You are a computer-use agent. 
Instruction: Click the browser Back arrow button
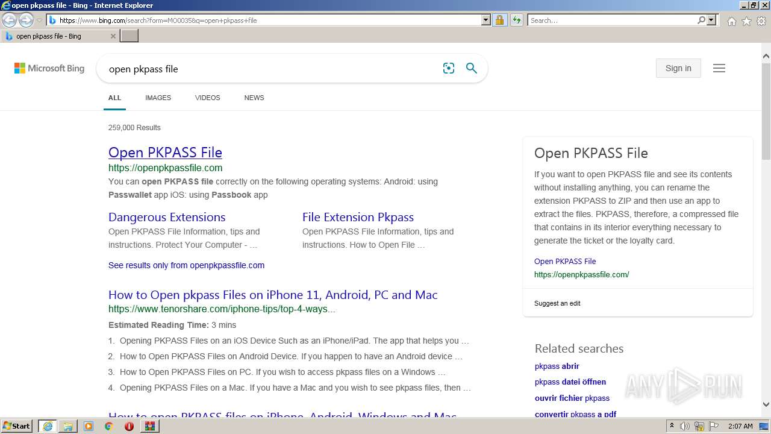click(9, 20)
